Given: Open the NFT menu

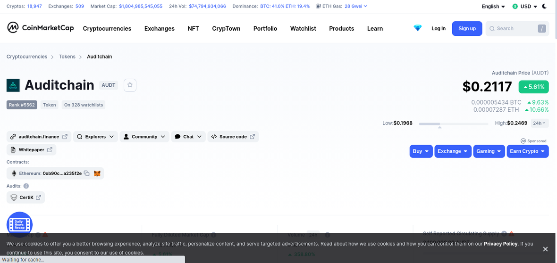Looking at the screenshot, I should 193,28.
